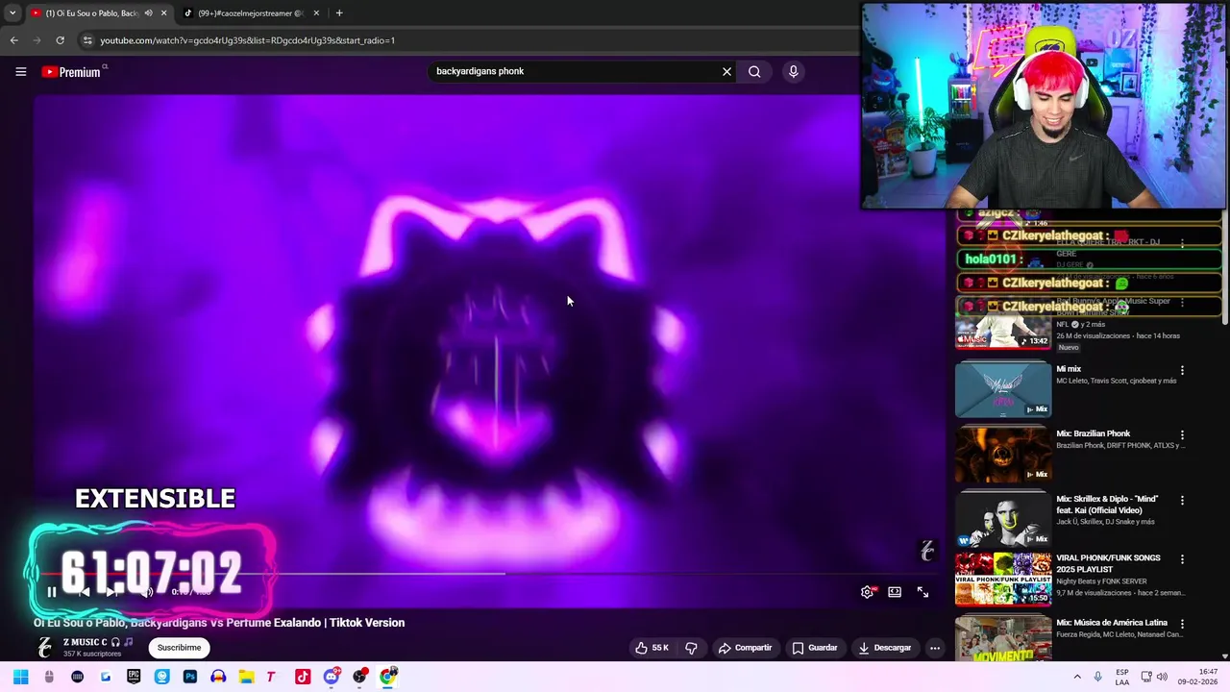Open options menu for Skrillex & Diplo mix
The width and height of the screenshot is (1230, 692).
coord(1182,500)
